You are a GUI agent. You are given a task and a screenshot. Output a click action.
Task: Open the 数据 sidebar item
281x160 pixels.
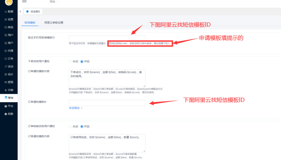9,11
